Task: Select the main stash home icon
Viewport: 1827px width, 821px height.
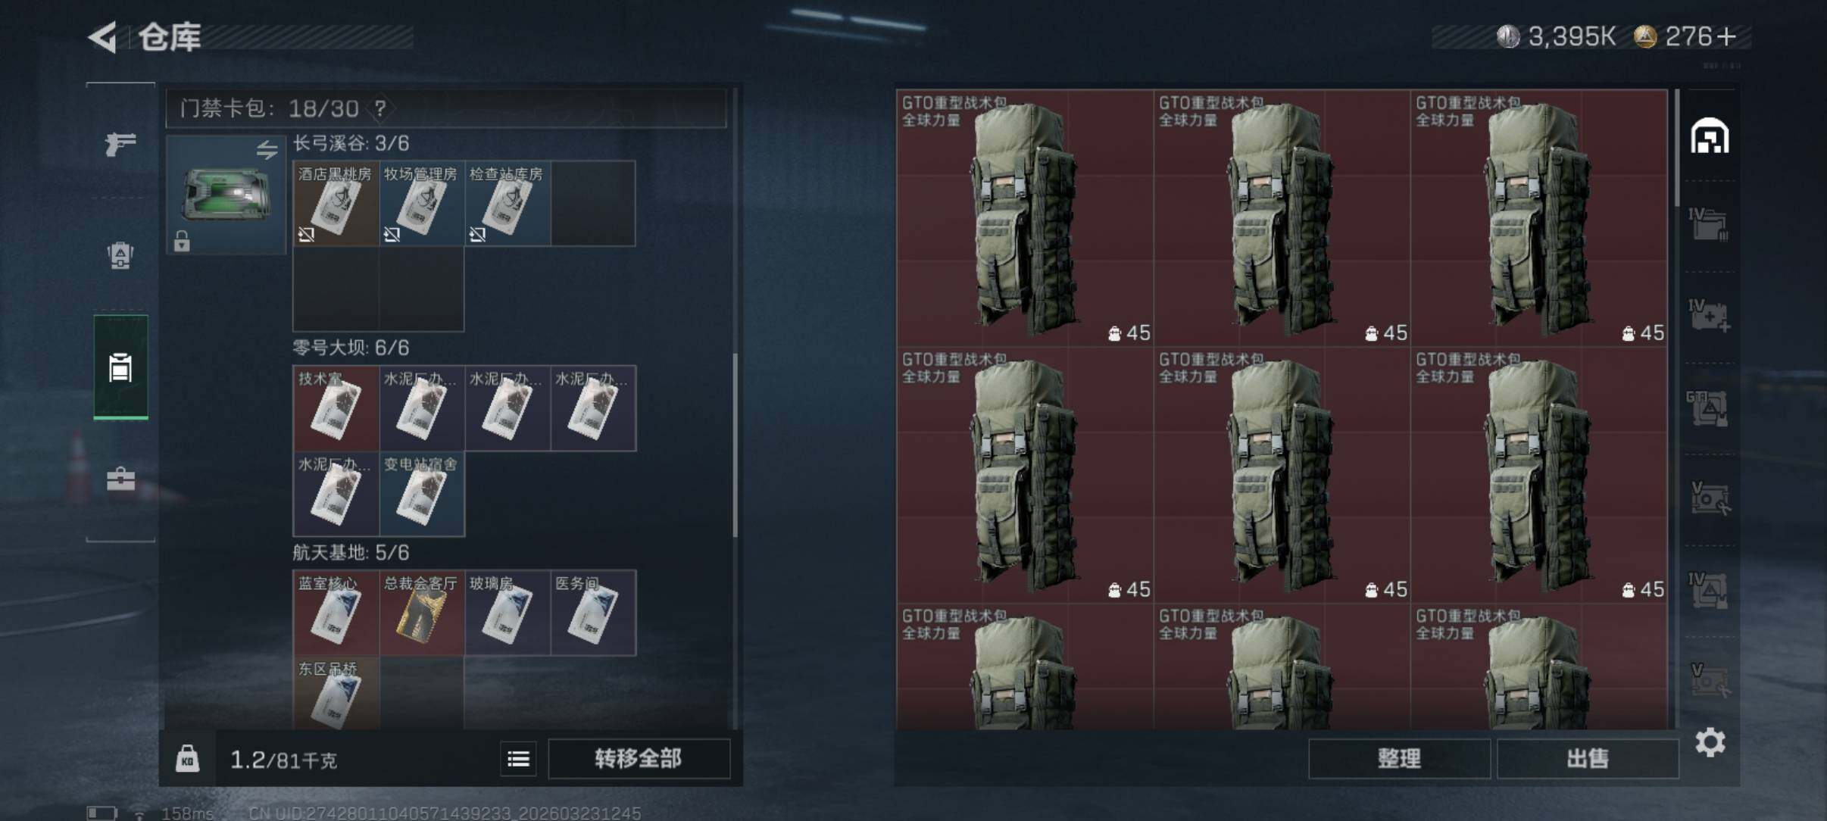Action: pyautogui.click(x=1710, y=136)
